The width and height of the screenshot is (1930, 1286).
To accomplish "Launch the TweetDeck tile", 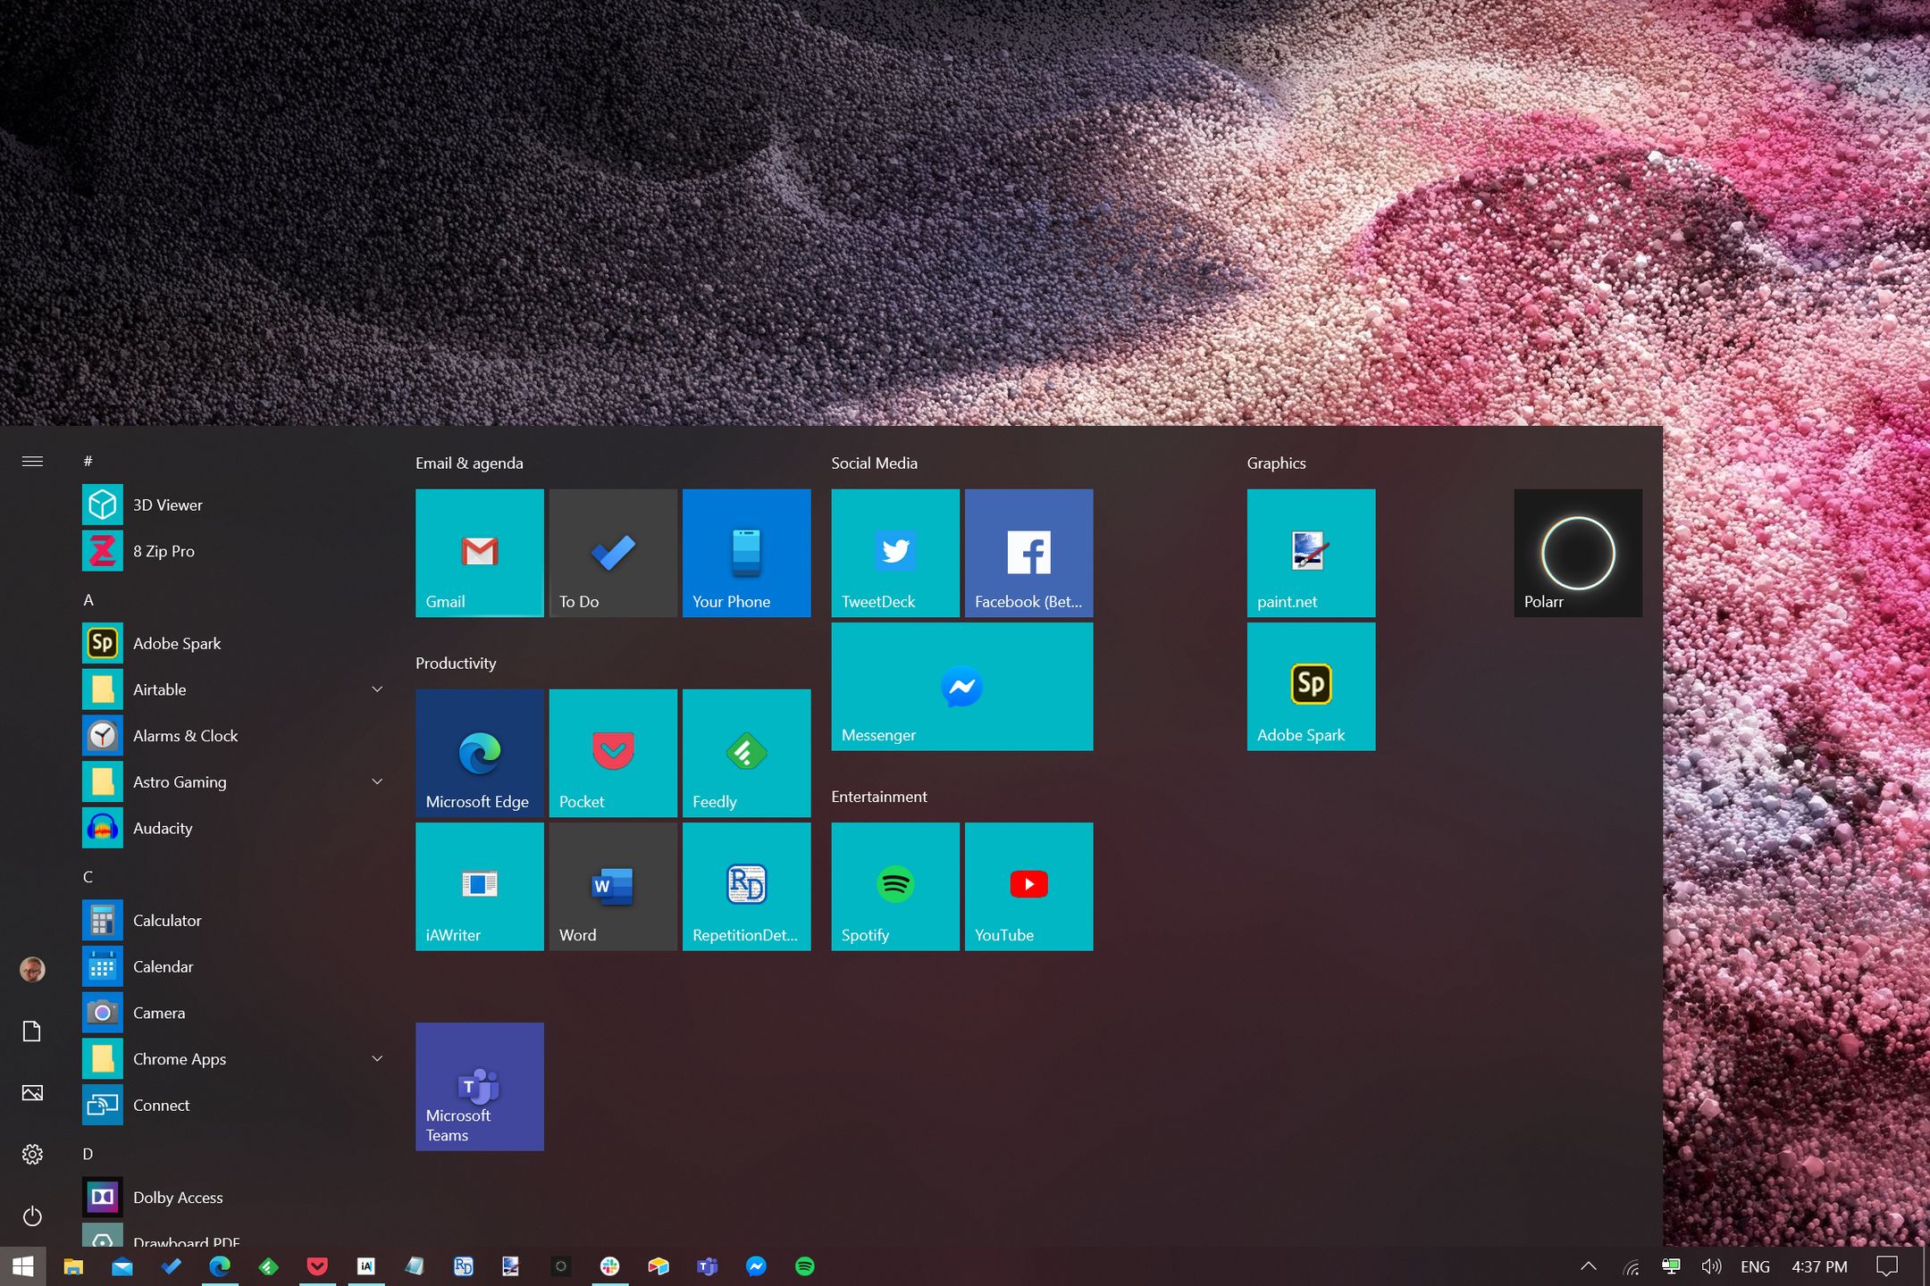I will pyautogui.click(x=894, y=553).
